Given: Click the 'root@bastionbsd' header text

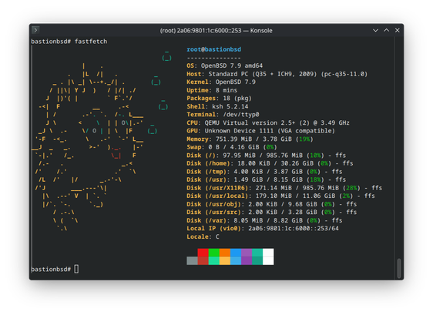Looking at the screenshot, I should pyautogui.click(x=213, y=49).
